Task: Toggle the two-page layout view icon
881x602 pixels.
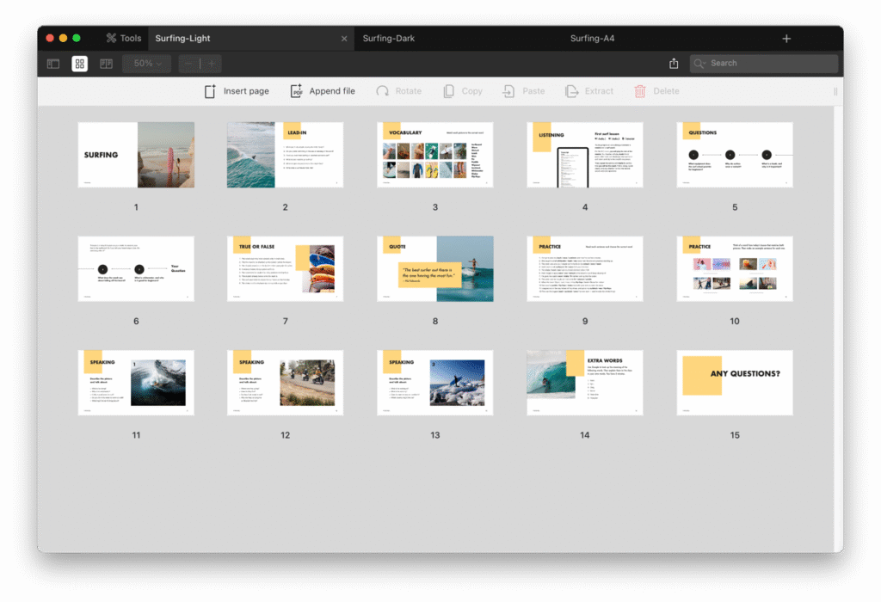Action: coord(106,64)
